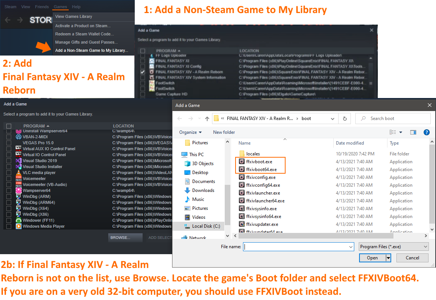436x300 pixels.
Task: Open the View menu in Steam
Action: 26,7
